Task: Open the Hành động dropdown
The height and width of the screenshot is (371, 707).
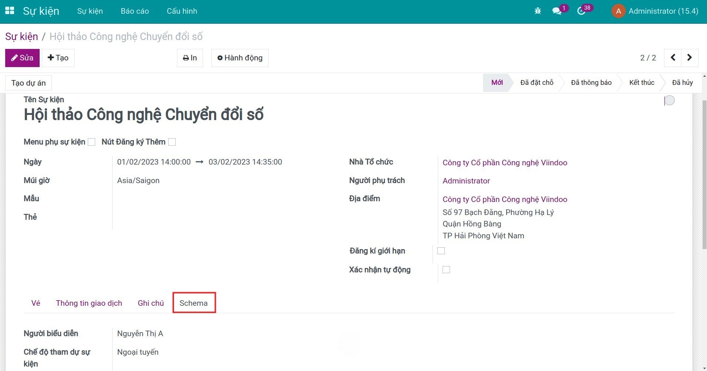Action: tap(240, 58)
